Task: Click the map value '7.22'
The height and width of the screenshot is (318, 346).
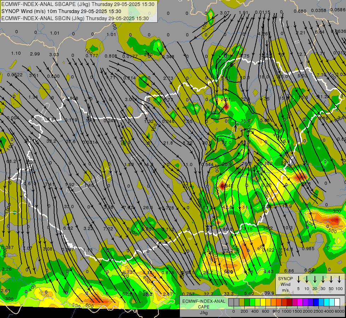Action: (108, 229)
